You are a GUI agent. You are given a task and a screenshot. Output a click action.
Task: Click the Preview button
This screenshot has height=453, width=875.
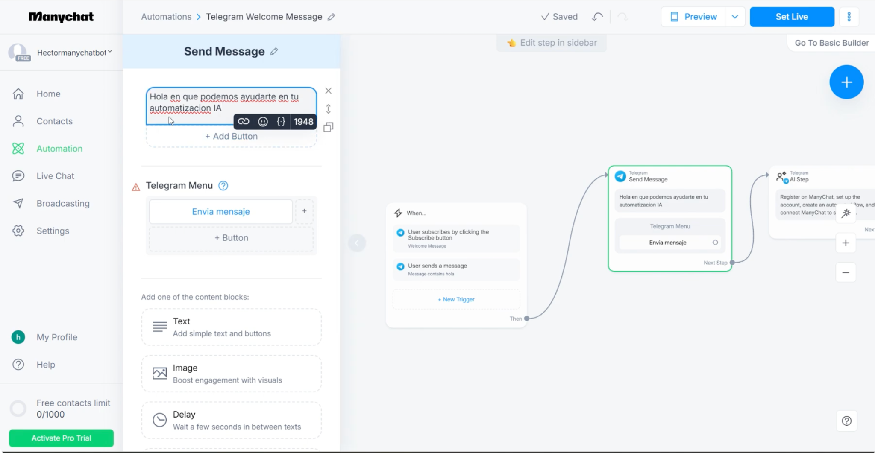coord(693,17)
